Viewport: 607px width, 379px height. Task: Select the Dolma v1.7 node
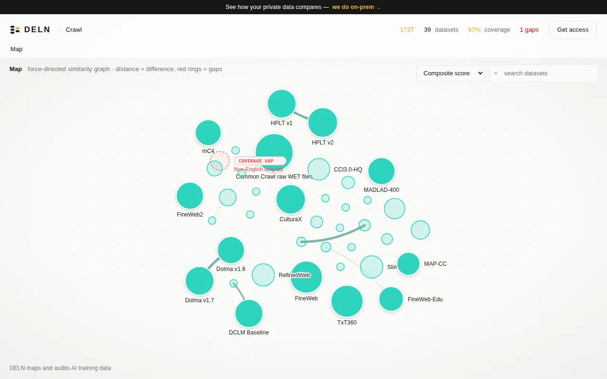(x=200, y=281)
